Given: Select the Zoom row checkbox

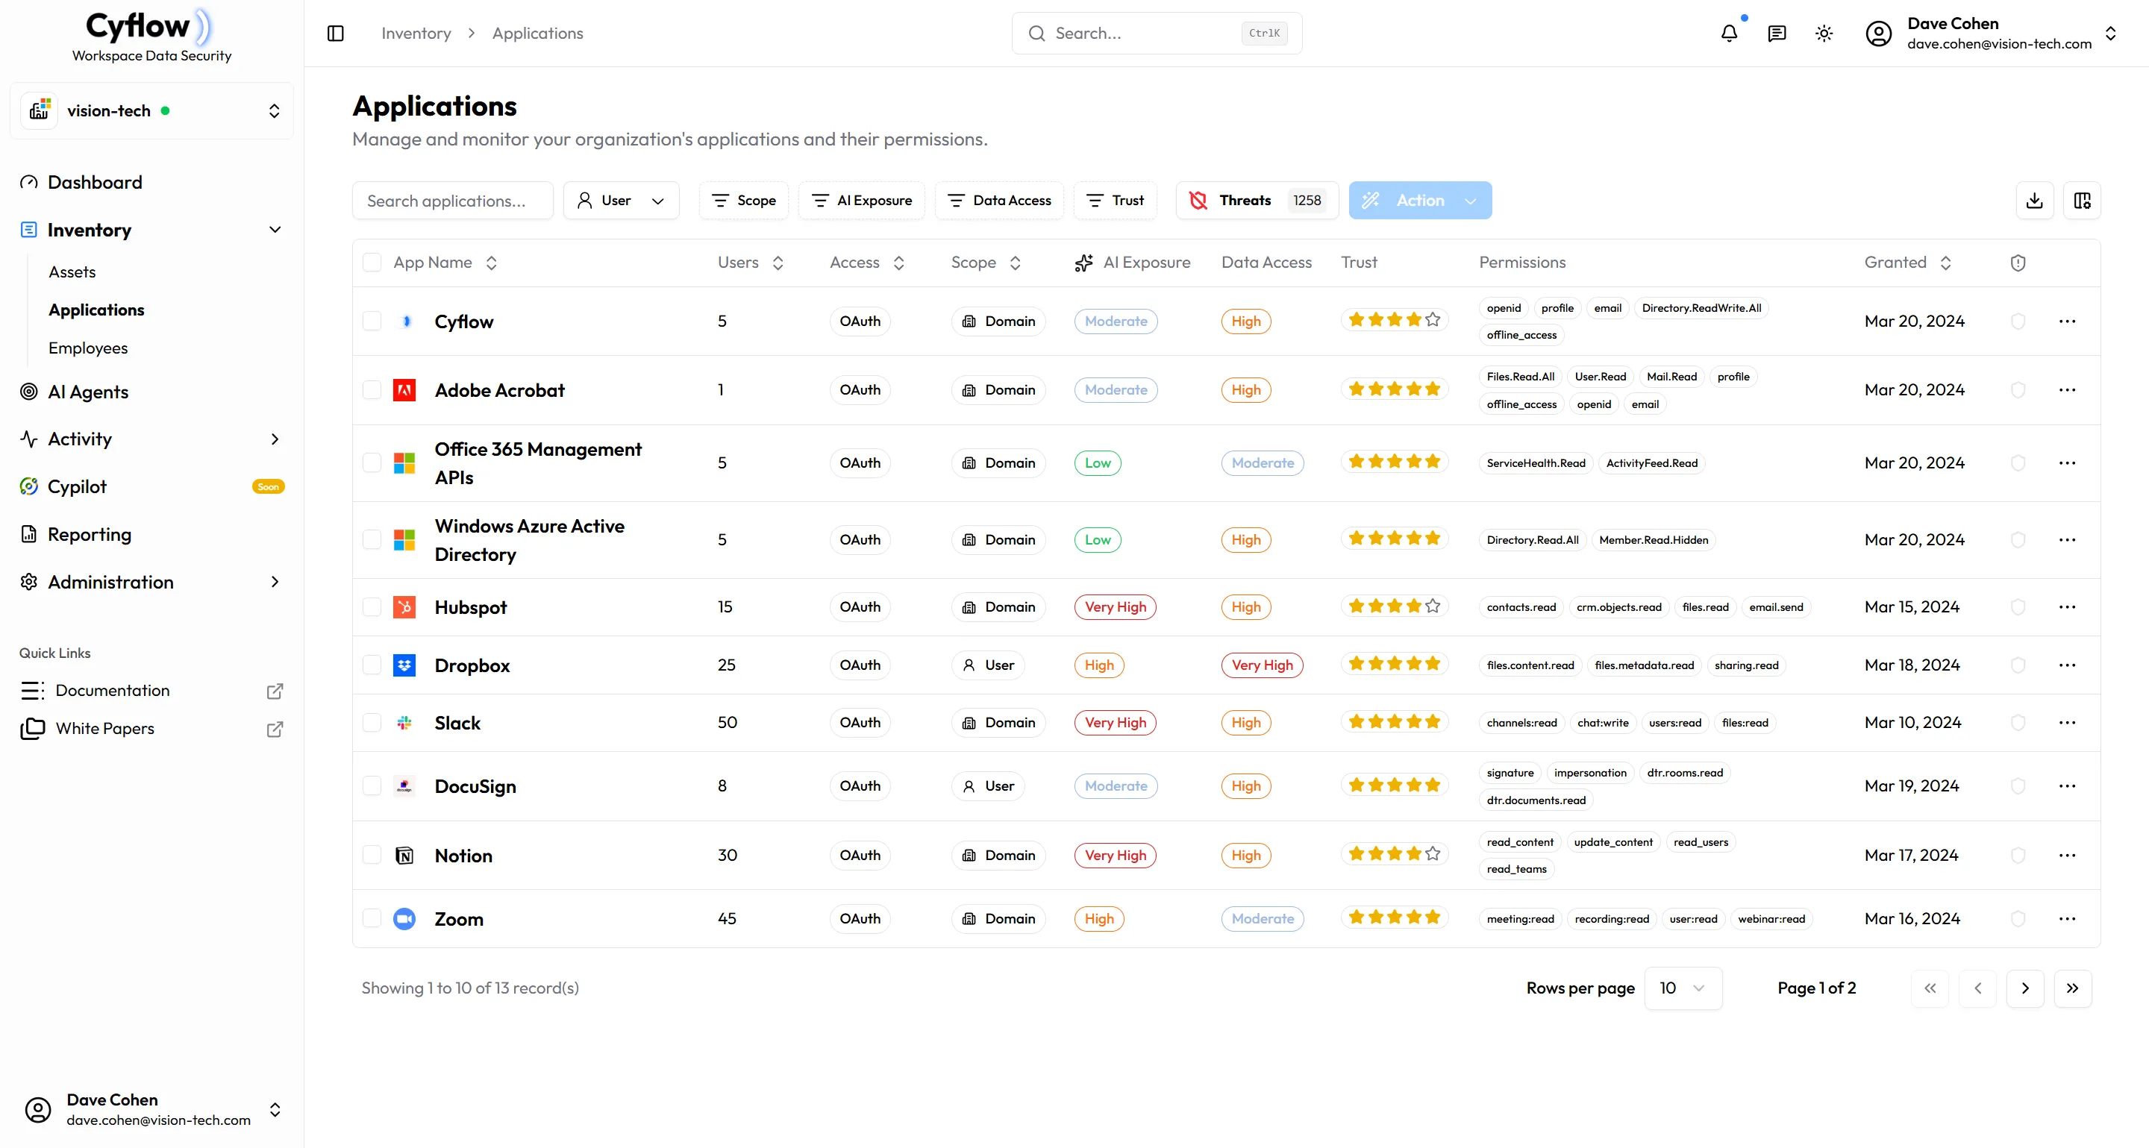Looking at the screenshot, I should click(372, 919).
